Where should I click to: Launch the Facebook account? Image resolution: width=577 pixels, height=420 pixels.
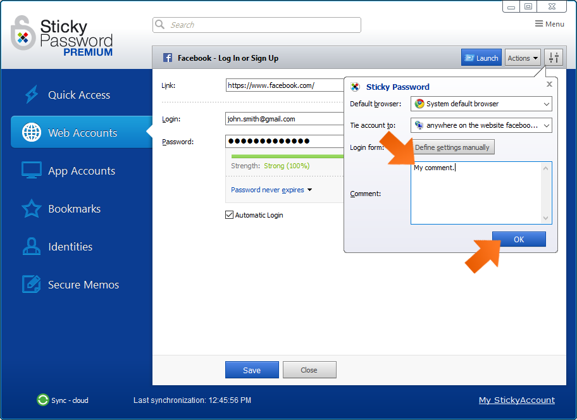click(x=481, y=58)
